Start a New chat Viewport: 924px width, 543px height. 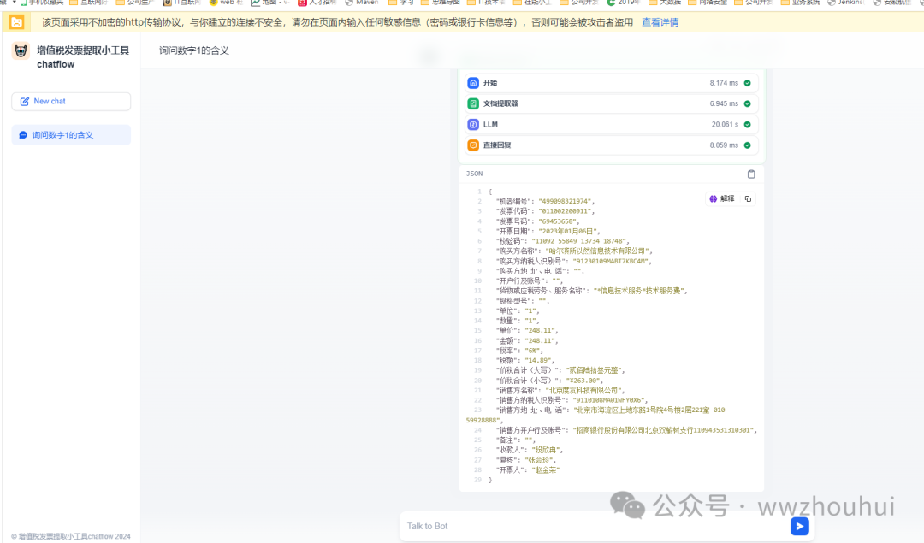(x=71, y=101)
